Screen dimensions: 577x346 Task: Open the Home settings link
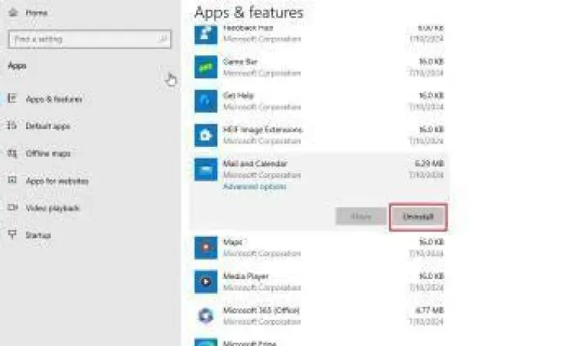tap(36, 13)
